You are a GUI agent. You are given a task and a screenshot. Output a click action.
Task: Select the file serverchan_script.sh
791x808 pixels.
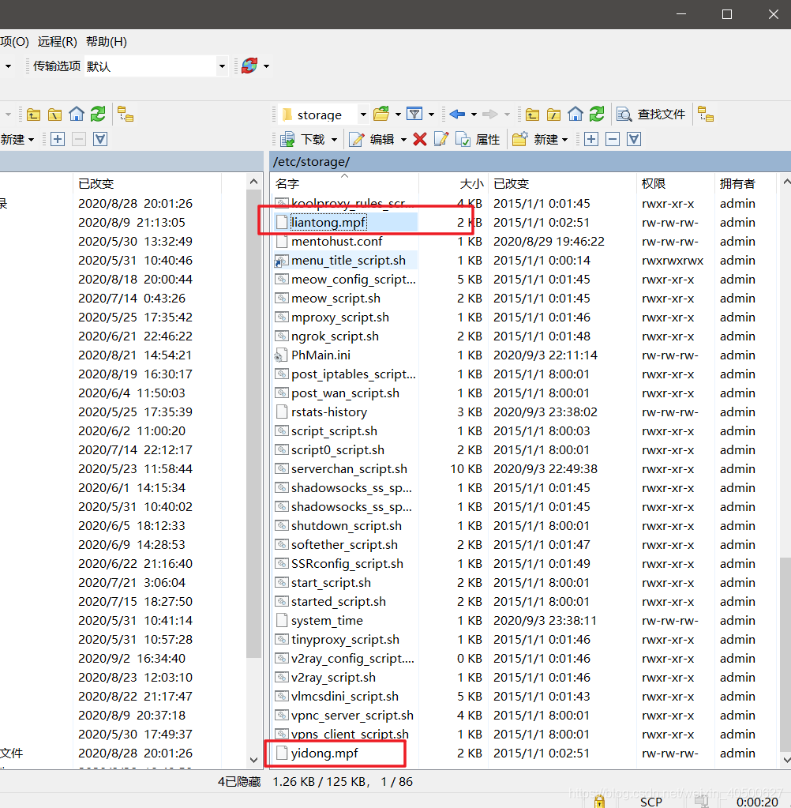[349, 469]
